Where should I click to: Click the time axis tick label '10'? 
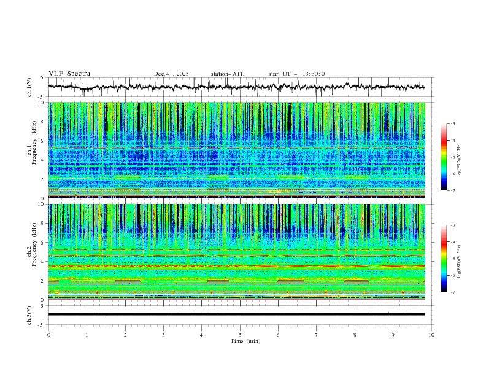(431, 335)
